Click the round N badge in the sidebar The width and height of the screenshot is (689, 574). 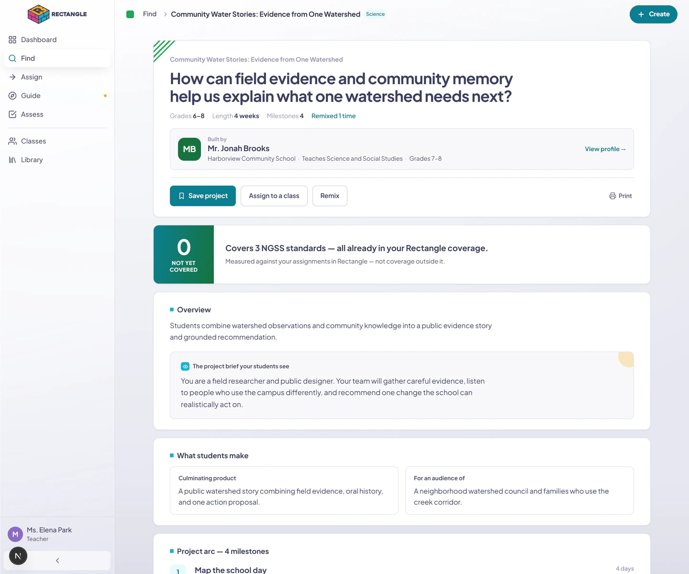tap(18, 556)
